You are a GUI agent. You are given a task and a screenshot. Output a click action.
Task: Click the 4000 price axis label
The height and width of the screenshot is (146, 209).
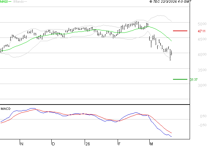(202, 54)
